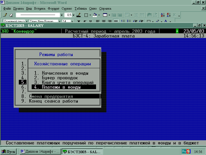Toggle bulleted list button

129,21
